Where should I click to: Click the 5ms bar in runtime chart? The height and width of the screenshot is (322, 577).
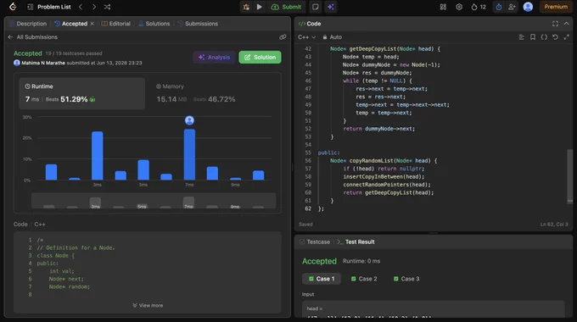pos(143,169)
